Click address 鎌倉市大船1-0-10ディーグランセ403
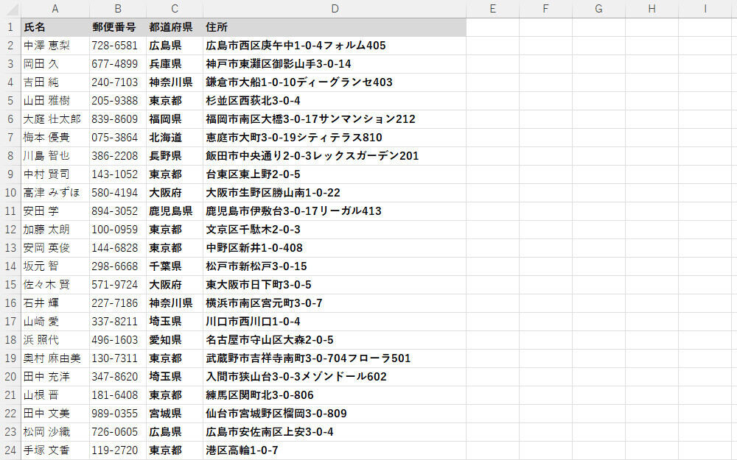Viewport: 737px width, 460px height. (335, 82)
